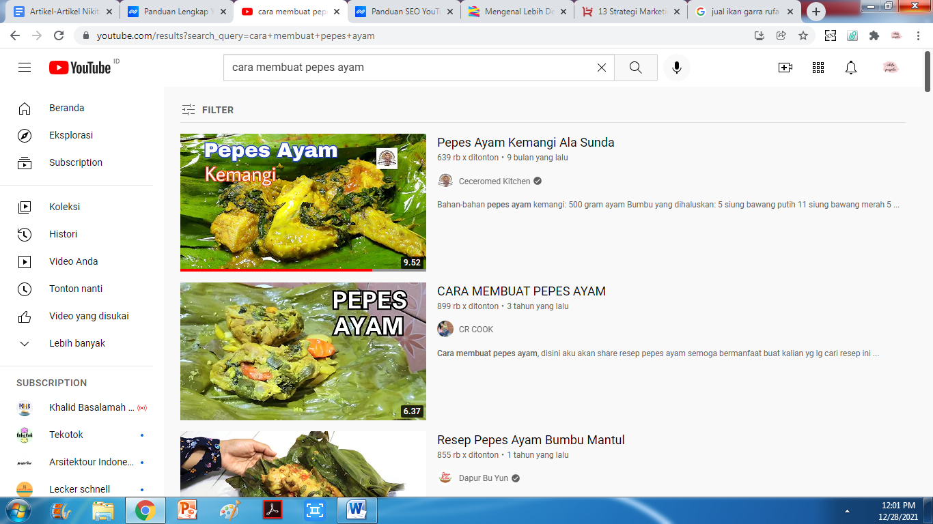The width and height of the screenshot is (933, 524).
Task: Open the YouTube apps grid
Action: coord(818,68)
